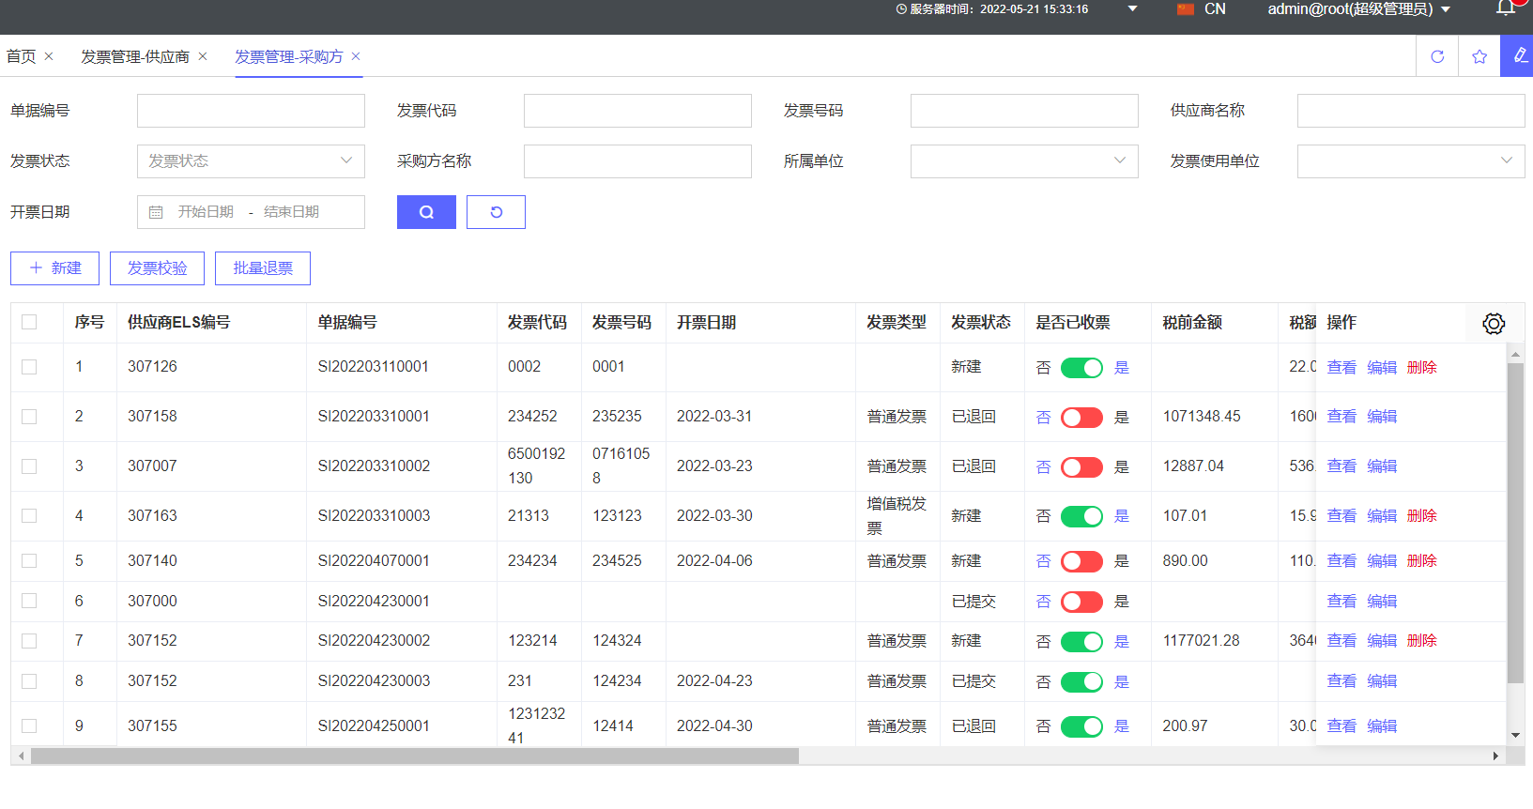Open table column settings gear
The height and width of the screenshot is (809, 1533).
point(1494,324)
